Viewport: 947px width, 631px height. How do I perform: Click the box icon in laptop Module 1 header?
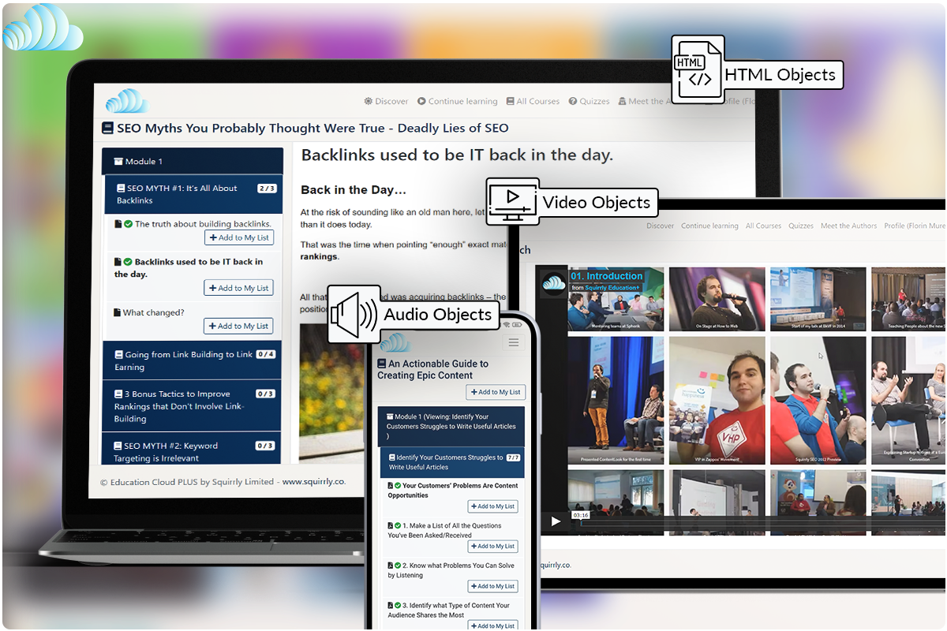118,162
